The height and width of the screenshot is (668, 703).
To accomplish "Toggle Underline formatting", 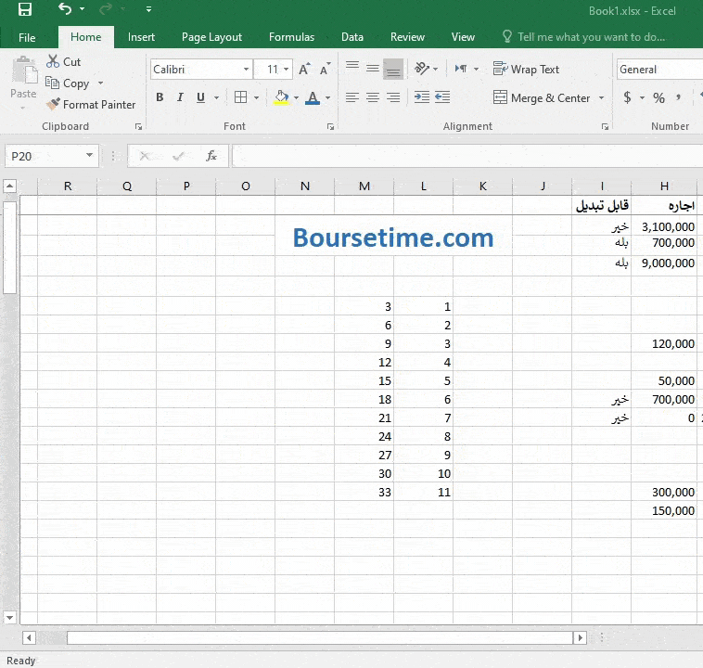I will [201, 97].
